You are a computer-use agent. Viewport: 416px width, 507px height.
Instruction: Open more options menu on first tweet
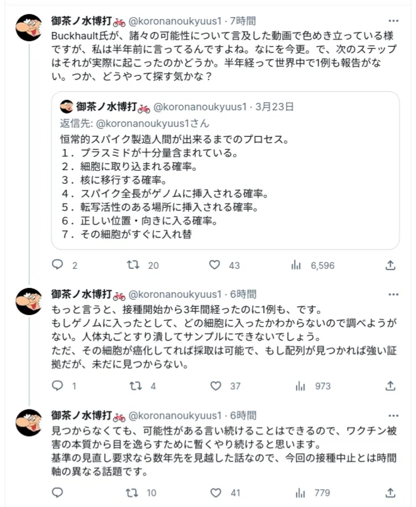pos(393,21)
